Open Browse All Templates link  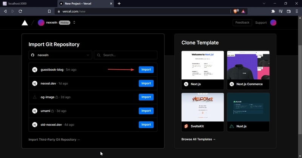click(199, 139)
